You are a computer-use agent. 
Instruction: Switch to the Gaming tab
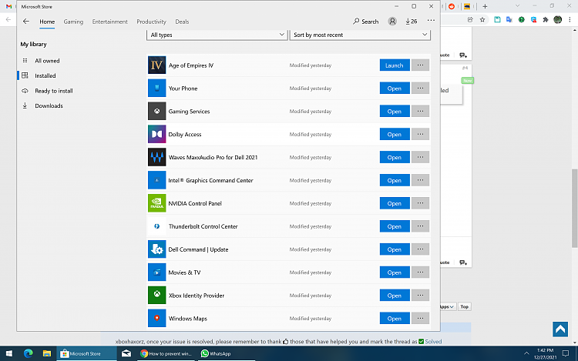click(73, 22)
